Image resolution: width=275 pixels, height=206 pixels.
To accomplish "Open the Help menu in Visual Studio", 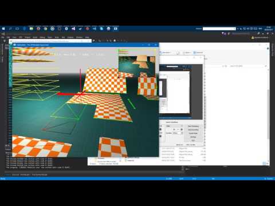I will tap(87, 37).
